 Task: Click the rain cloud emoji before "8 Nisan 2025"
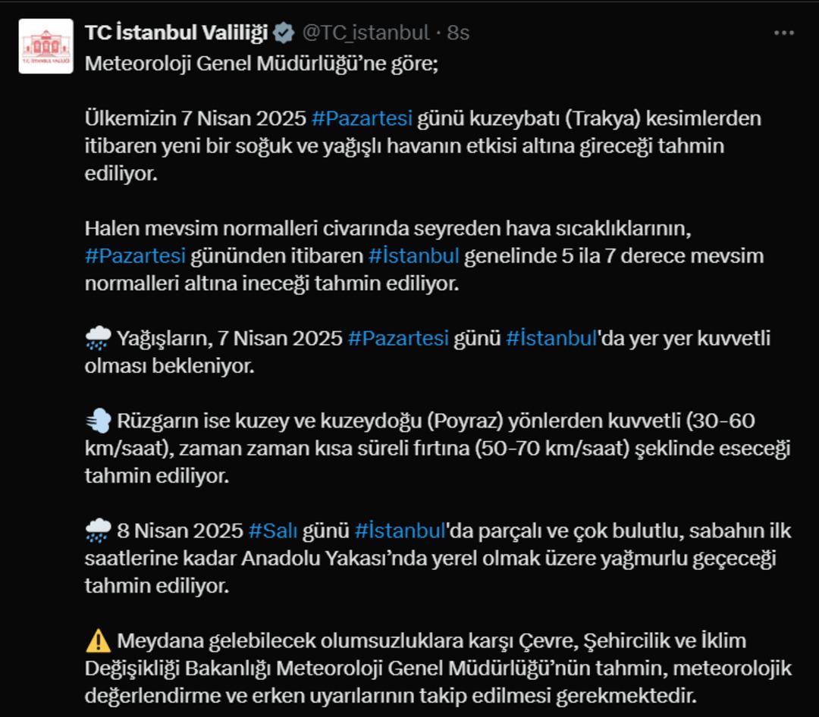tap(98, 531)
